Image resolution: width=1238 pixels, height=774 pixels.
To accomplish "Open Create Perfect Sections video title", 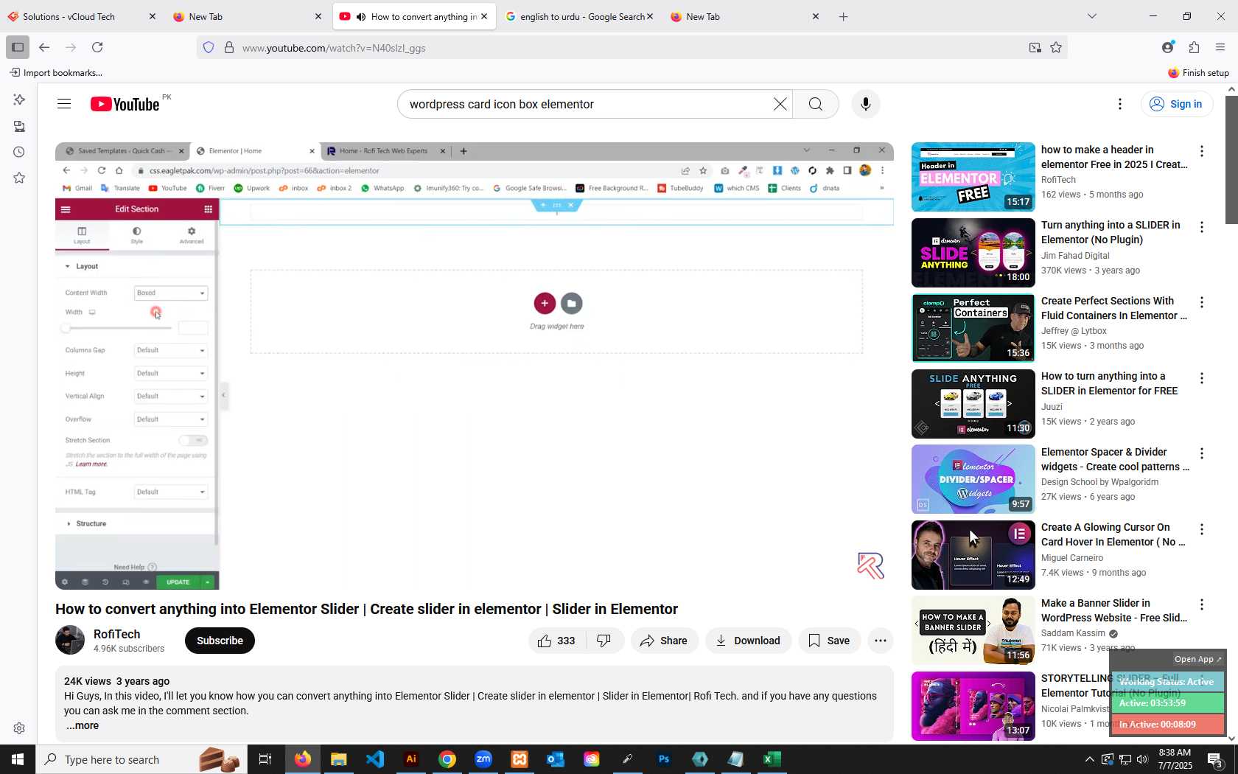I will (1113, 308).
